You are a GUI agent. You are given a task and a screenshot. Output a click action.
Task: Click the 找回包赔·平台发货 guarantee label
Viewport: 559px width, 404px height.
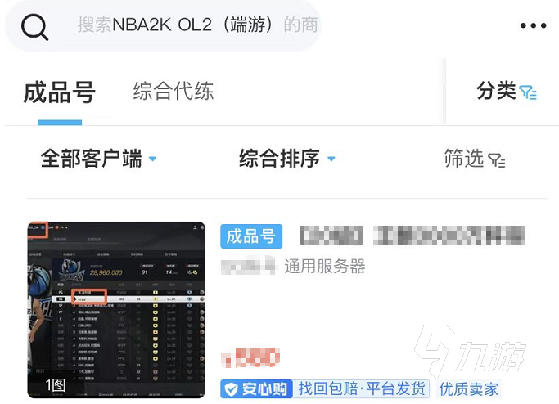click(x=362, y=388)
